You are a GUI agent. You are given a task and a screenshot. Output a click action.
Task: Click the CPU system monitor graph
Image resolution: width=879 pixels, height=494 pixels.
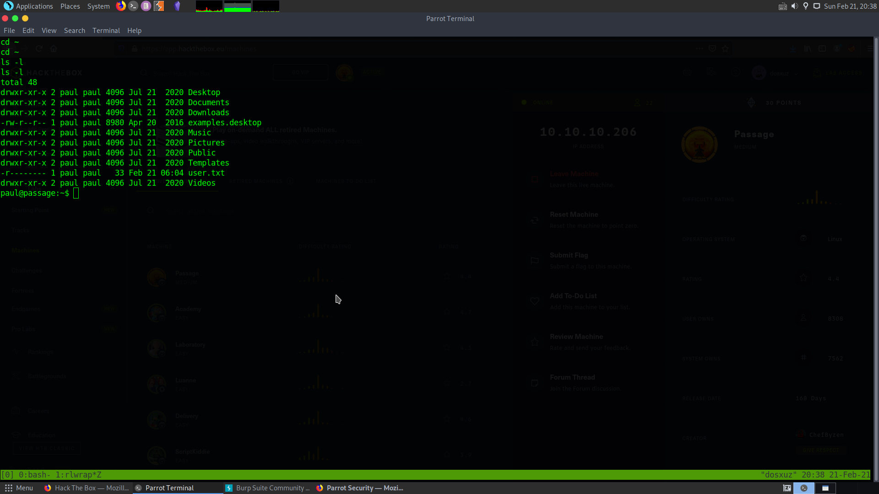(209, 6)
